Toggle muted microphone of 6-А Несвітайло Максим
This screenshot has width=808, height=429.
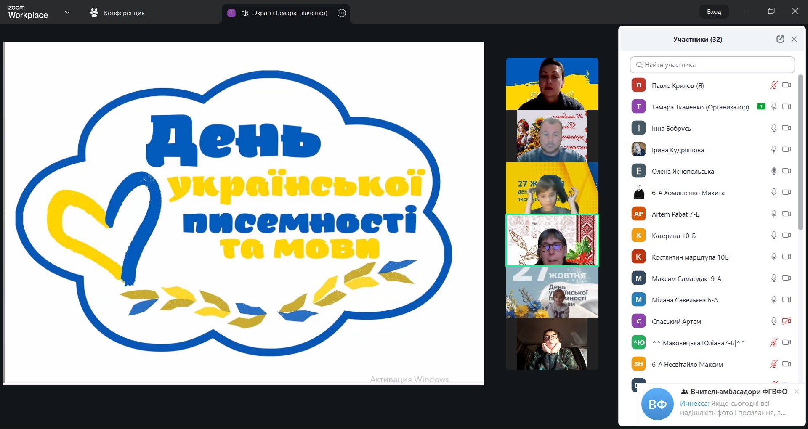[x=773, y=364]
